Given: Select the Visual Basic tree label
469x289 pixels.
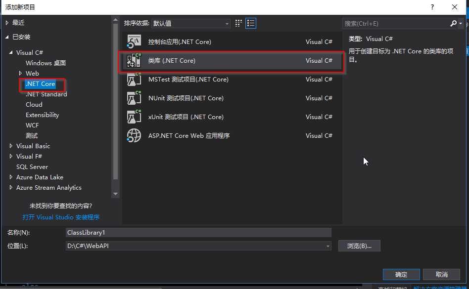Looking at the screenshot, I should click(x=33, y=146).
